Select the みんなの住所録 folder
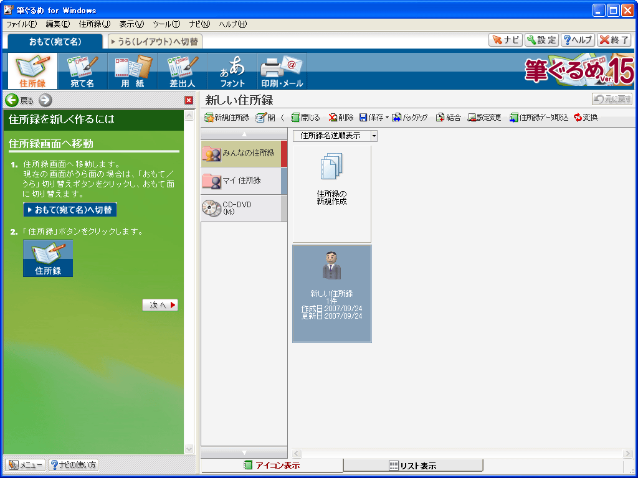Viewport: 638px width, 478px height. click(x=244, y=154)
